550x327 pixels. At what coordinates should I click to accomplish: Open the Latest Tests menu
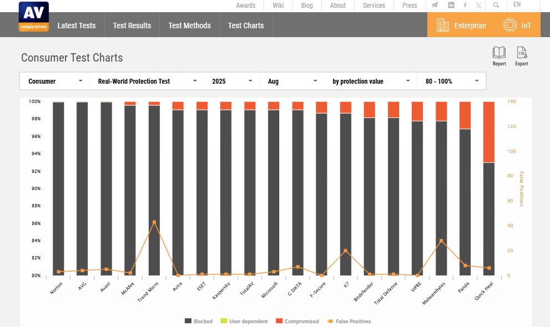coord(77,25)
